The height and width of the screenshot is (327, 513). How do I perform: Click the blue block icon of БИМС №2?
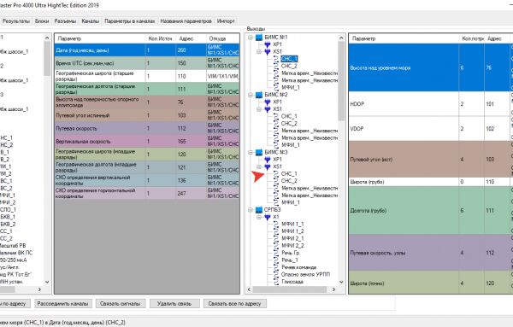point(259,95)
